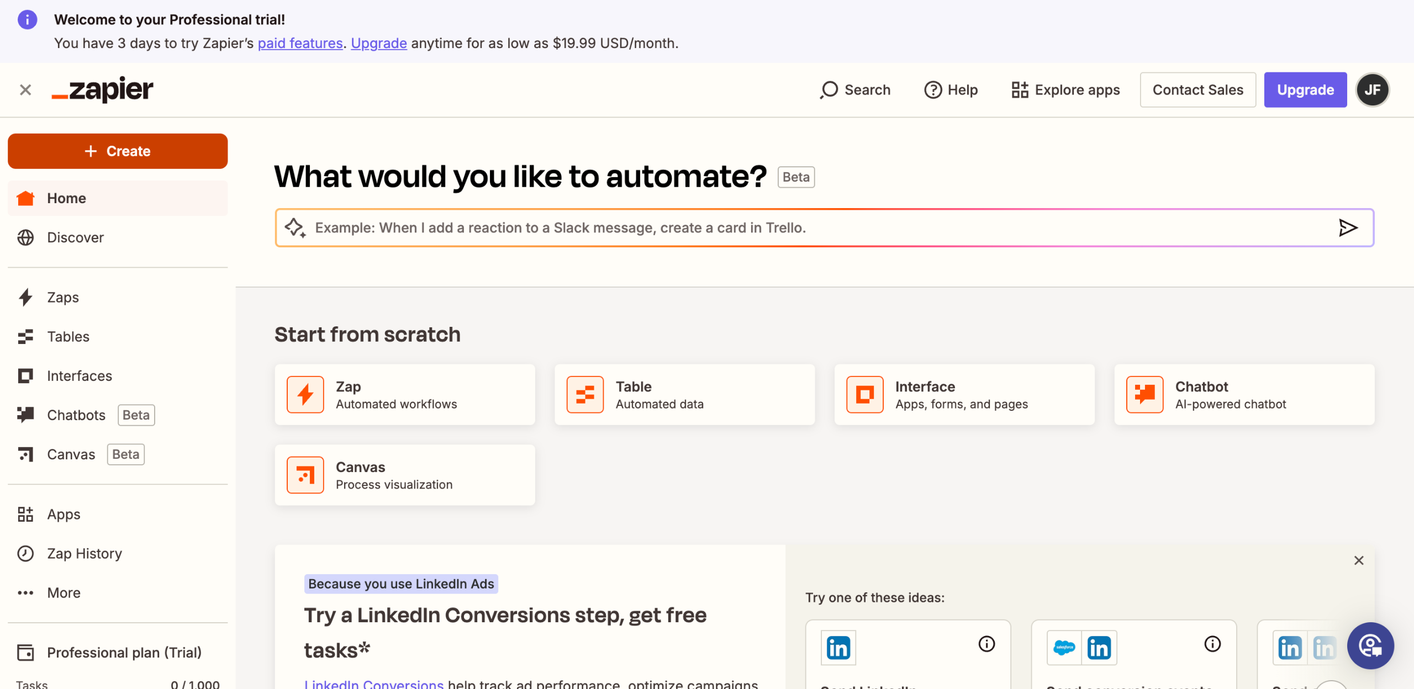Screen dimensions: 1414x689
Task: Open the chat support bubble icon
Action: 1370,645
